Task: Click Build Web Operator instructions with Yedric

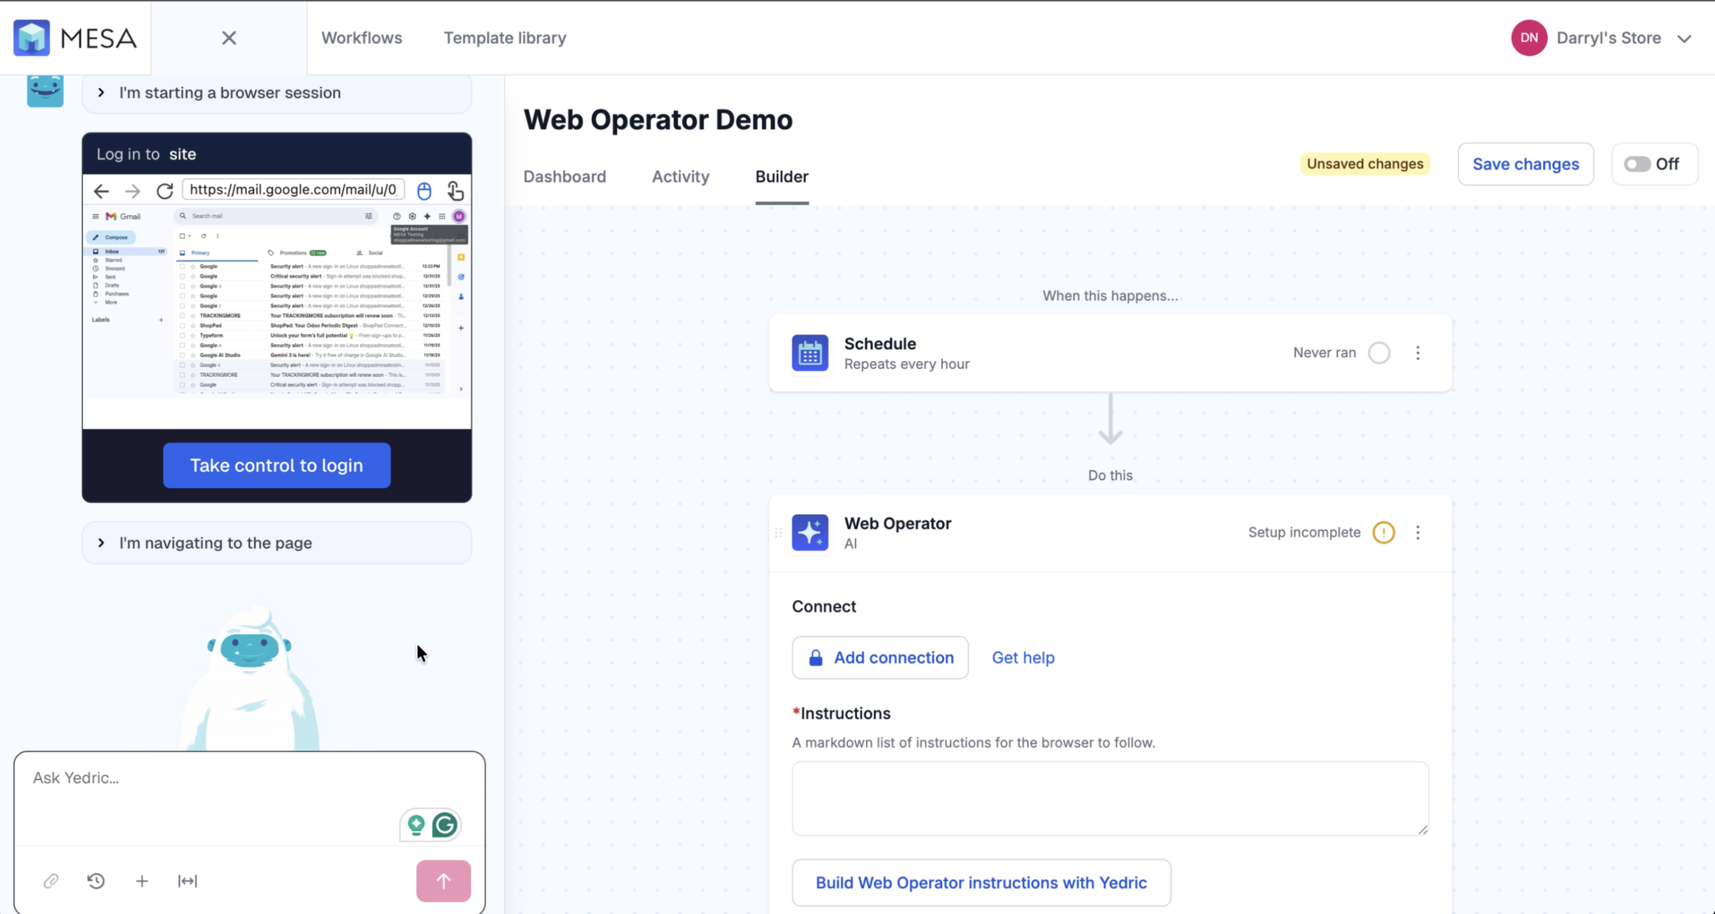Action: pos(981,883)
